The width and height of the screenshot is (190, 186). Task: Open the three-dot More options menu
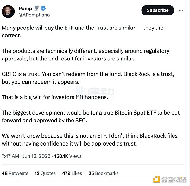(181, 10)
